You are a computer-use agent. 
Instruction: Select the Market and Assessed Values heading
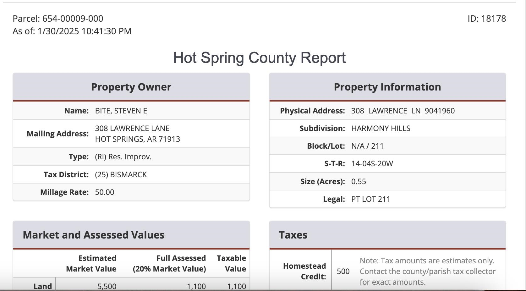point(94,235)
